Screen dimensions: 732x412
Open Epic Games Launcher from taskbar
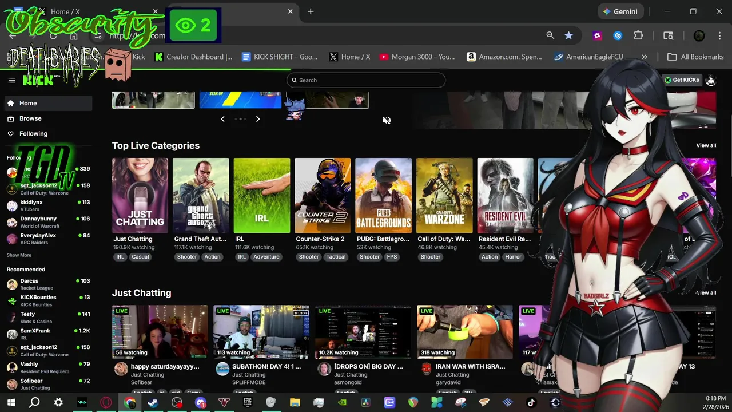tap(248, 402)
